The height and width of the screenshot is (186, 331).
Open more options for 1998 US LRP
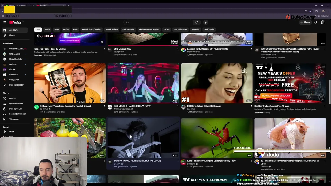(325, 49)
